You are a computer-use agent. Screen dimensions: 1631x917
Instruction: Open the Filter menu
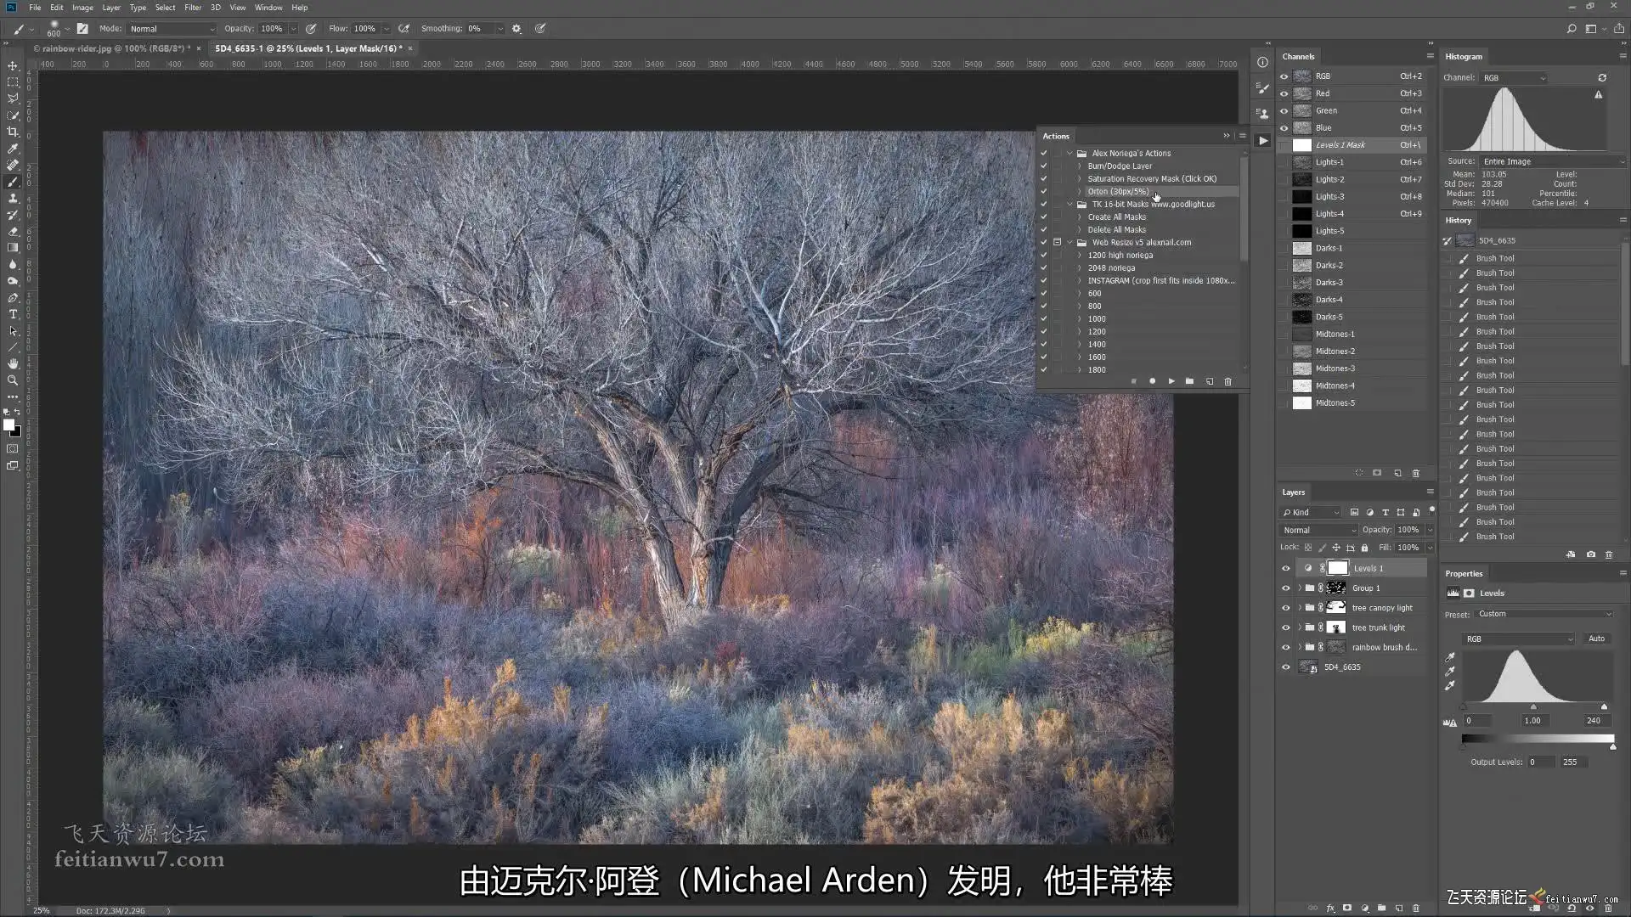pos(193,8)
